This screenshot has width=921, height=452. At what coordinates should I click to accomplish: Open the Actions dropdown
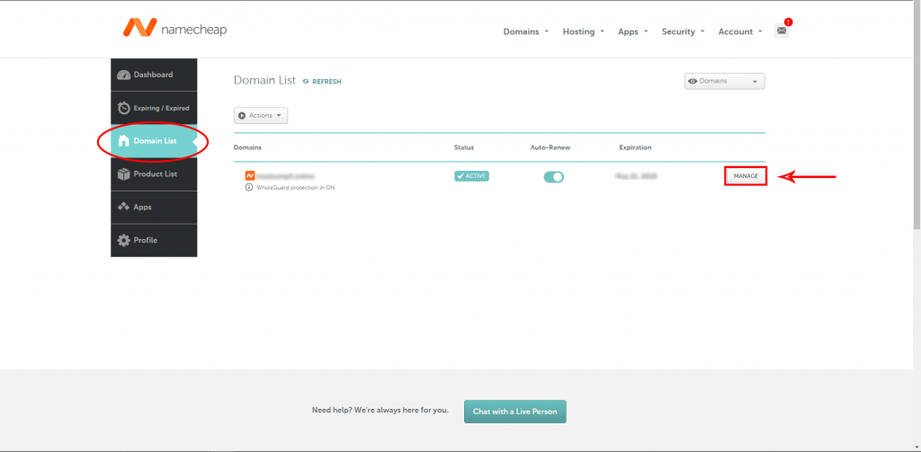click(261, 116)
